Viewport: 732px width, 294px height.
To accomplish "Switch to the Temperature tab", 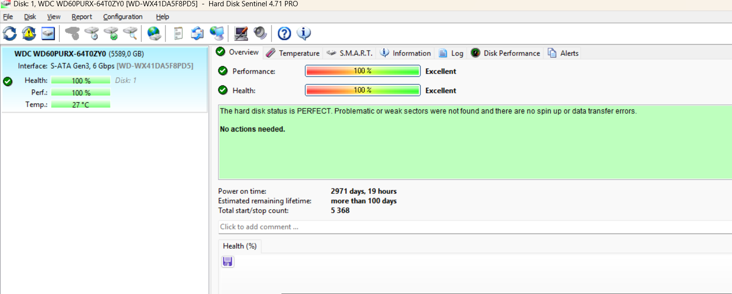I will [x=293, y=53].
